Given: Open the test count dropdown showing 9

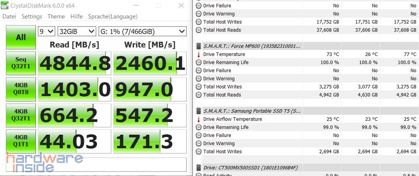Looking at the screenshot, I should pos(46,31).
